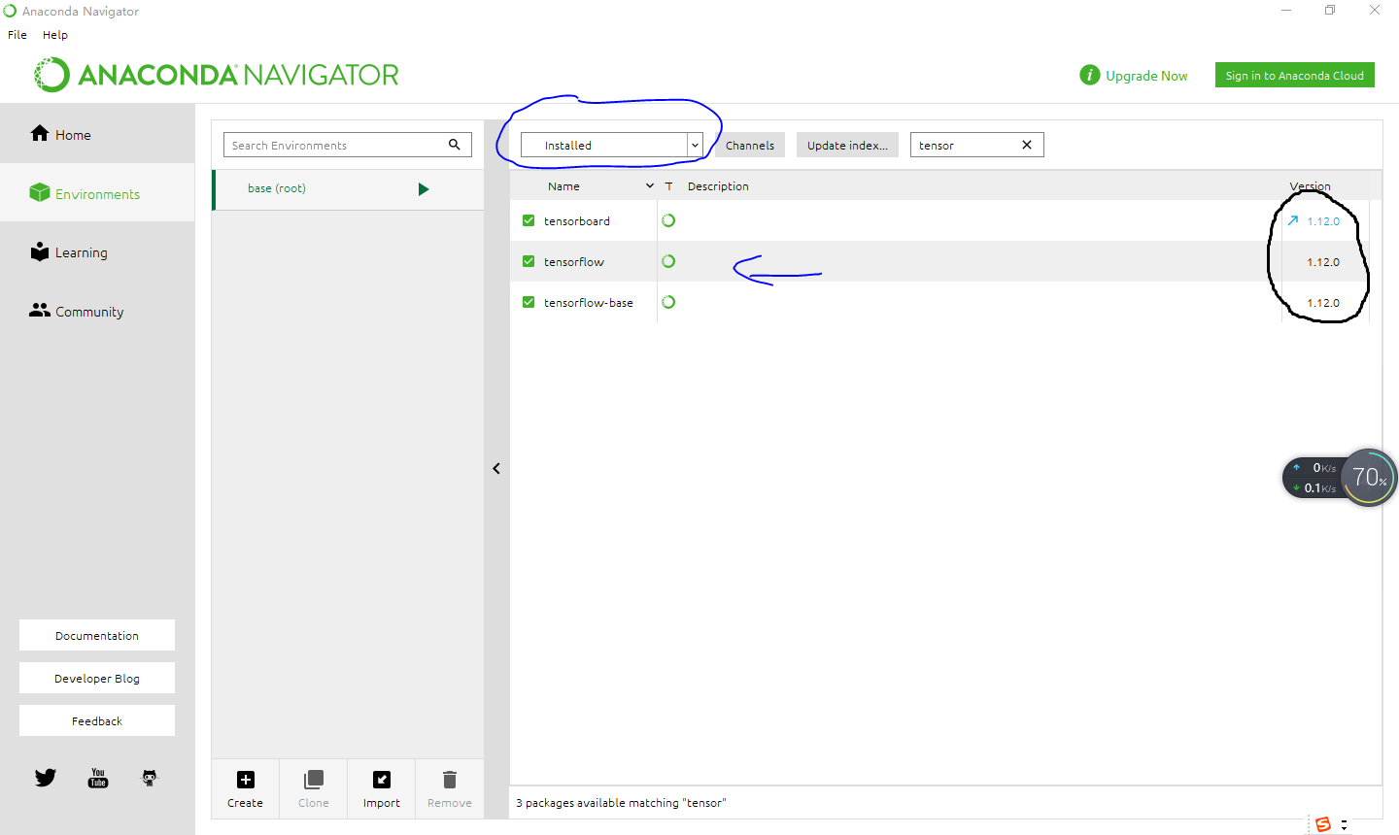Viewport: 1399px width, 835px height.
Task: Click the 3 packages available status text
Action: 621,803
